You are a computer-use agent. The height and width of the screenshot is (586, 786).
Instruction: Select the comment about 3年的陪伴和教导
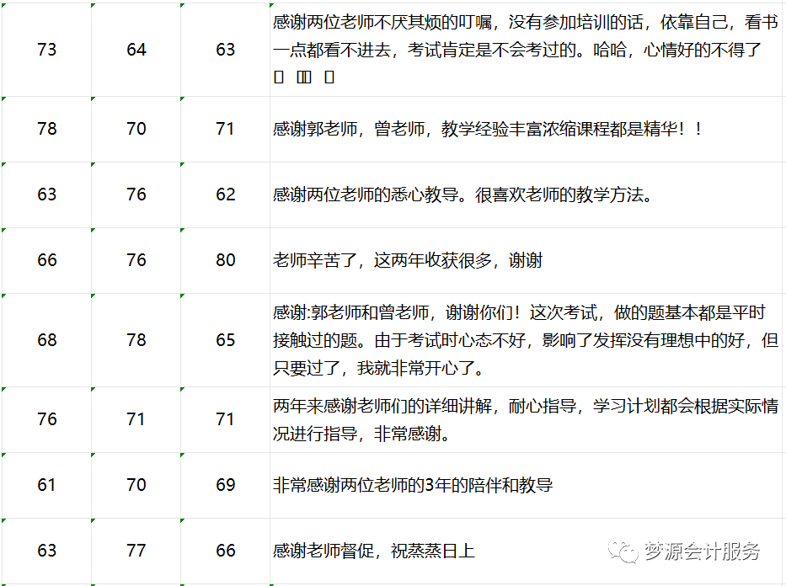413,485
